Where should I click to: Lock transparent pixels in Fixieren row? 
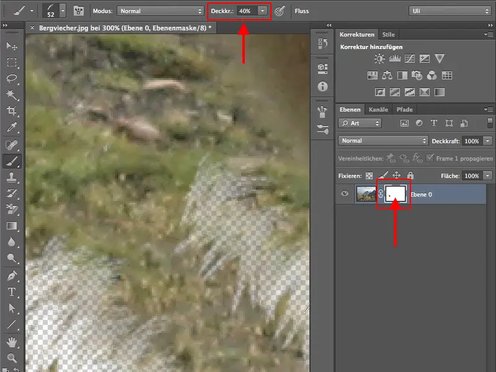(x=369, y=175)
